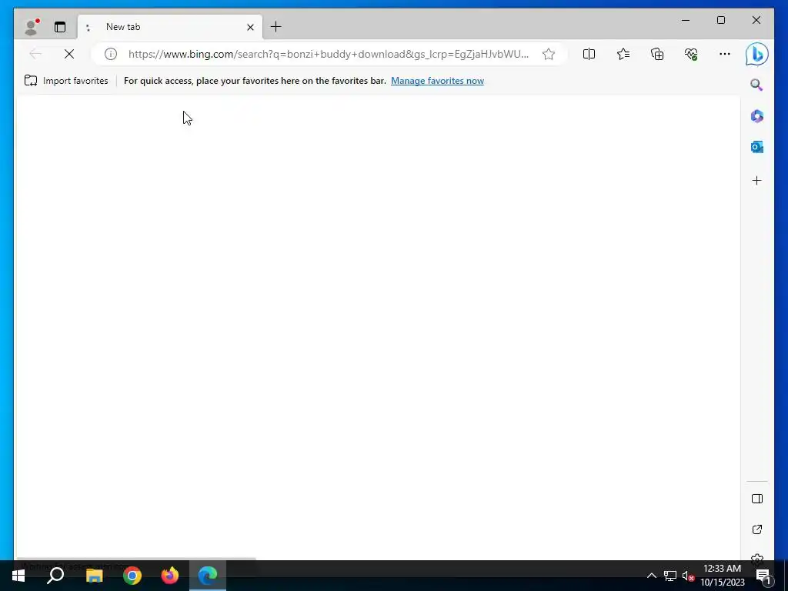Click Import favorites
Image resolution: width=788 pixels, height=591 pixels.
(x=66, y=80)
